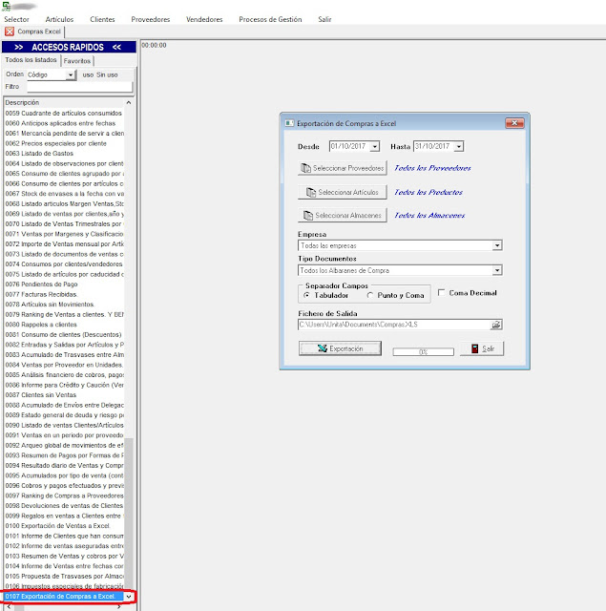The image size is (606, 611).
Task: Click the Seleccionar Proveedores button
Action: point(343,168)
